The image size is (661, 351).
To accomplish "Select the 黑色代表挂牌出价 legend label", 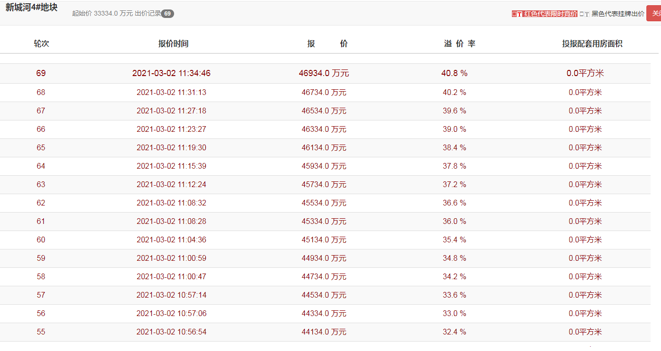I will click(618, 14).
